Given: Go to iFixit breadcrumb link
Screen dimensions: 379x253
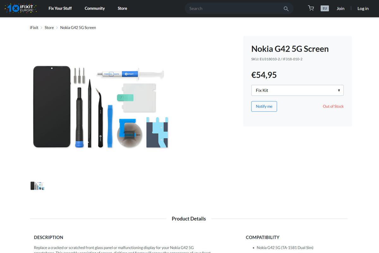Looking at the screenshot, I should click(x=34, y=28).
